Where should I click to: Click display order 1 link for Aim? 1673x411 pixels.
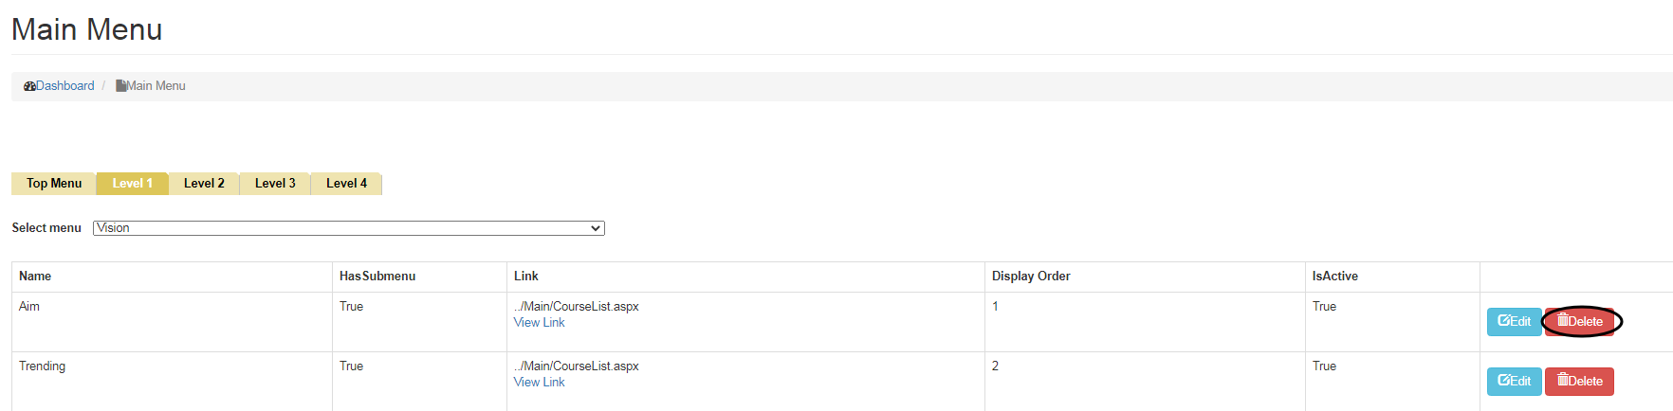pos(995,307)
